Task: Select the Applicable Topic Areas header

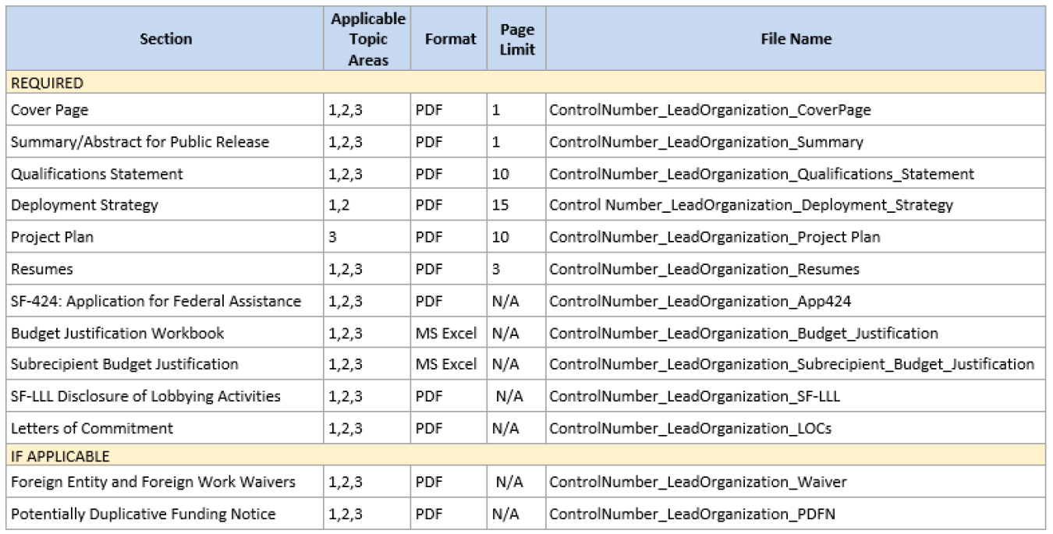Action: pos(368,39)
